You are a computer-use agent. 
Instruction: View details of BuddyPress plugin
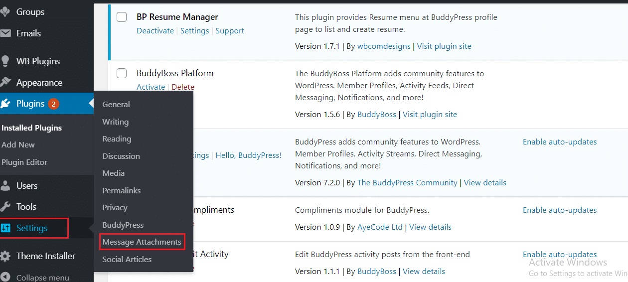pyautogui.click(x=484, y=183)
